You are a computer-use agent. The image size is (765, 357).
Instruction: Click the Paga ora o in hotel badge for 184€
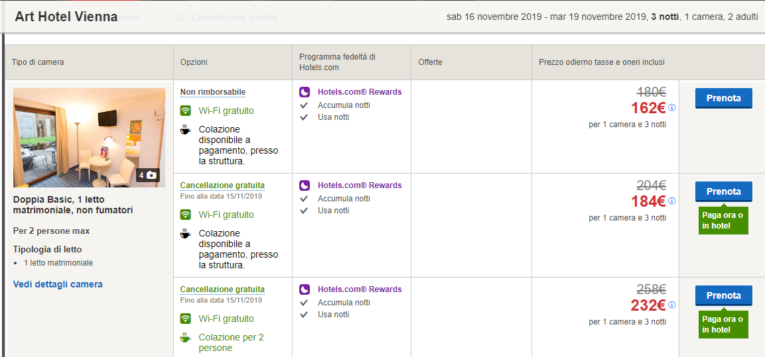pos(723,221)
